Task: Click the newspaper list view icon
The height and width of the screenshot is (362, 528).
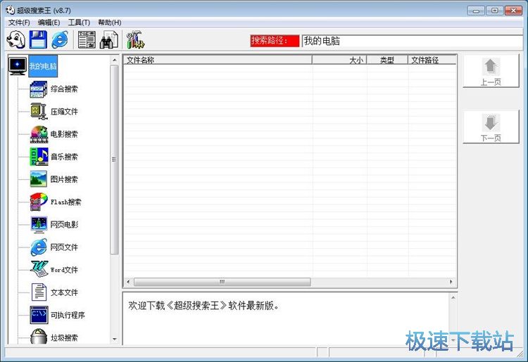Action: (87, 39)
